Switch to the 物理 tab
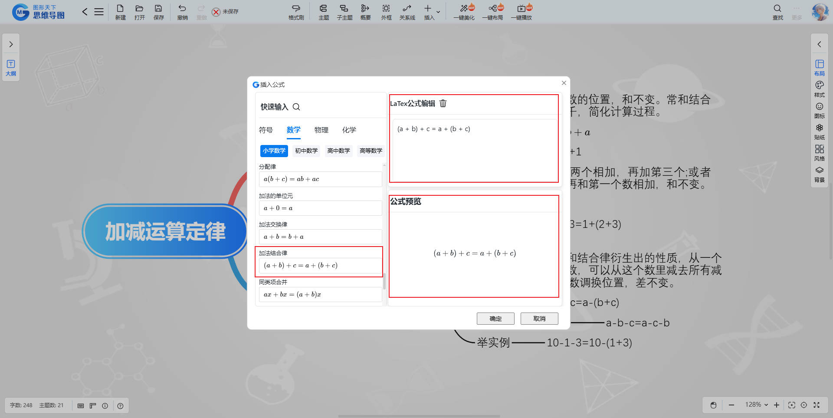This screenshot has height=418, width=833. point(321,130)
